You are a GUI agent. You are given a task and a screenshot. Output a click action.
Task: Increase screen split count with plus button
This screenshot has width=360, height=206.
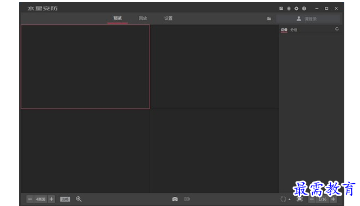[x=52, y=199]
